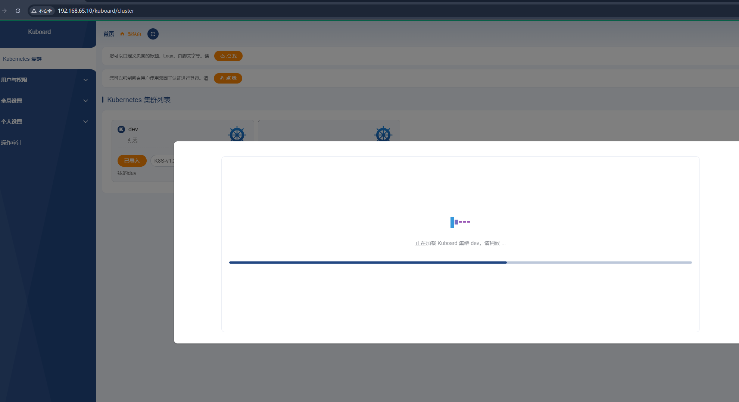Screen dimensions: 739x402
Task: Click the address bar URL
Action: coord(96,11)
